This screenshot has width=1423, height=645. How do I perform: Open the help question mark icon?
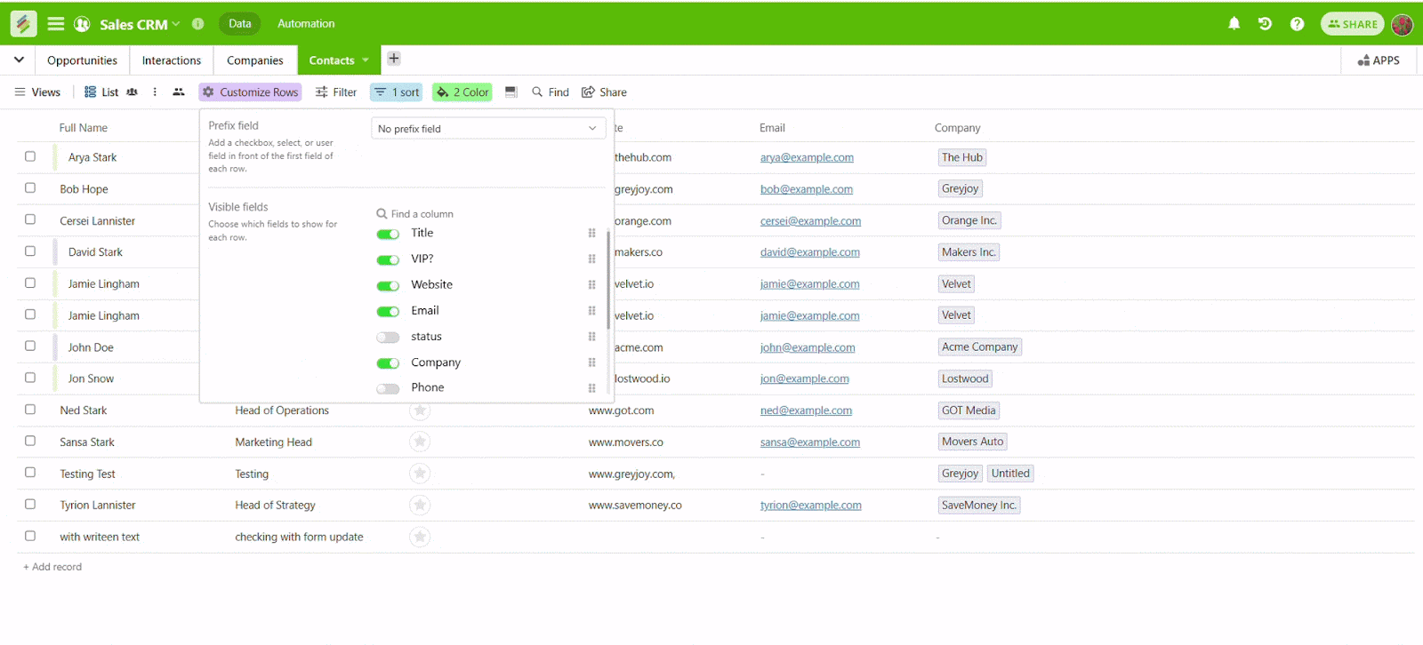(x=1297, y=24)
